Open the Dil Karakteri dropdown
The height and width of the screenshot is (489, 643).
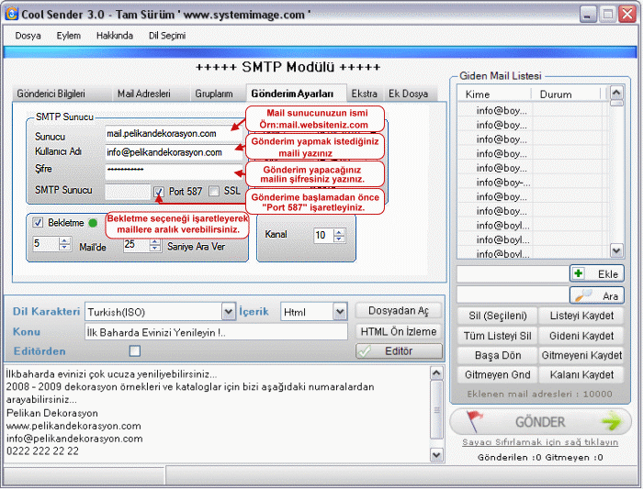[x=229, y=312]
